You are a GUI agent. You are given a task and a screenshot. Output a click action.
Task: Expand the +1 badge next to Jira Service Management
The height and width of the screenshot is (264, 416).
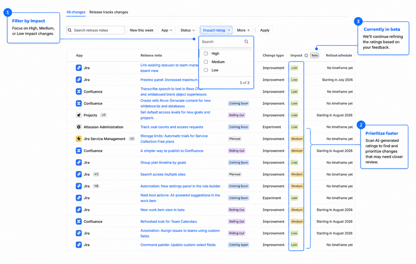tap(132, 138)
